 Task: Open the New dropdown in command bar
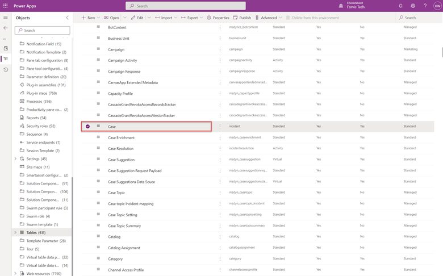(91, 18)
